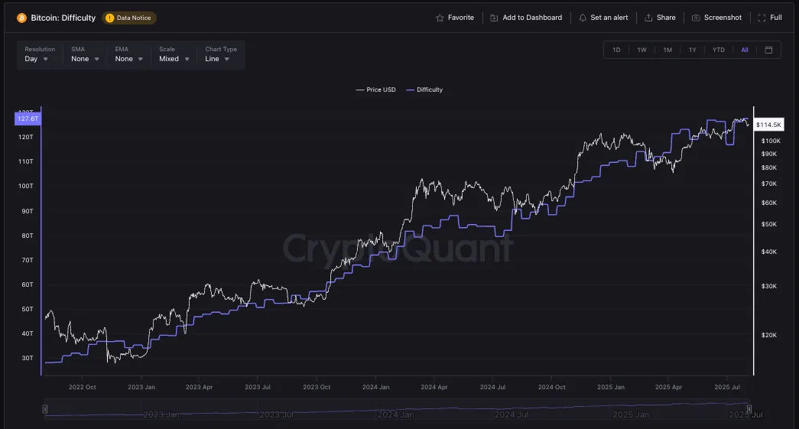Click the 30T y-axis label
This screenshot has width=799, height=429.
pyautogui.click(x=27, y=358)
